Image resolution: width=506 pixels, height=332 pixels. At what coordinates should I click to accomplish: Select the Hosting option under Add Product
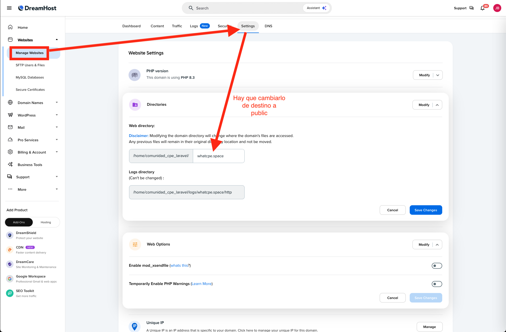coord(46,222)
